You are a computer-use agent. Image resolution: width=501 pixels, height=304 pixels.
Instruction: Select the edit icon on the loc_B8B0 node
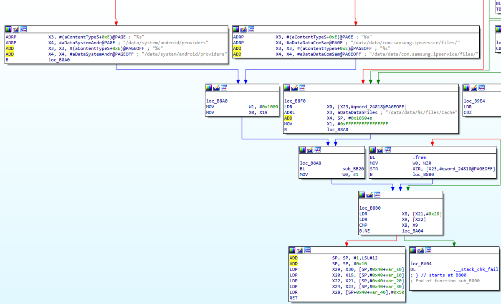coord(369,195)
